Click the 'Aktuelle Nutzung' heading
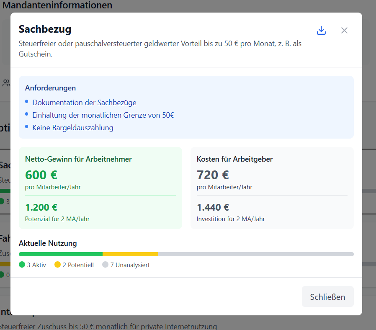 coord(48,243)
